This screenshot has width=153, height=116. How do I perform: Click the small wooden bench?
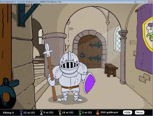tap(111, 70)
